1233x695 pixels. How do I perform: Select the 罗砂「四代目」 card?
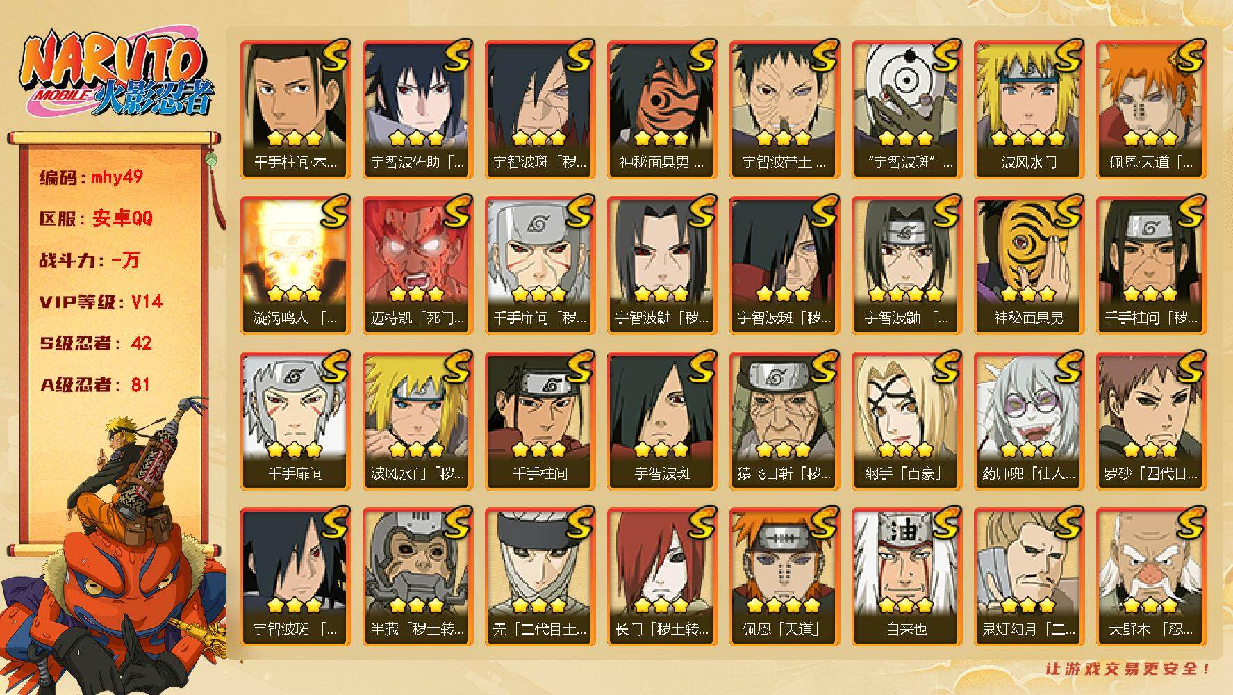pyautogui.click(x=1151, y=420)
